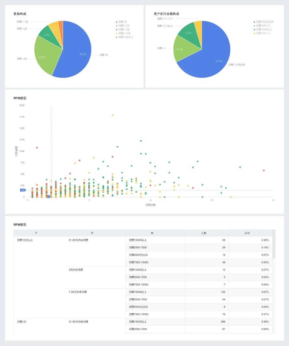Toggle the 消费1次 legend item

(x=121, y=22)
